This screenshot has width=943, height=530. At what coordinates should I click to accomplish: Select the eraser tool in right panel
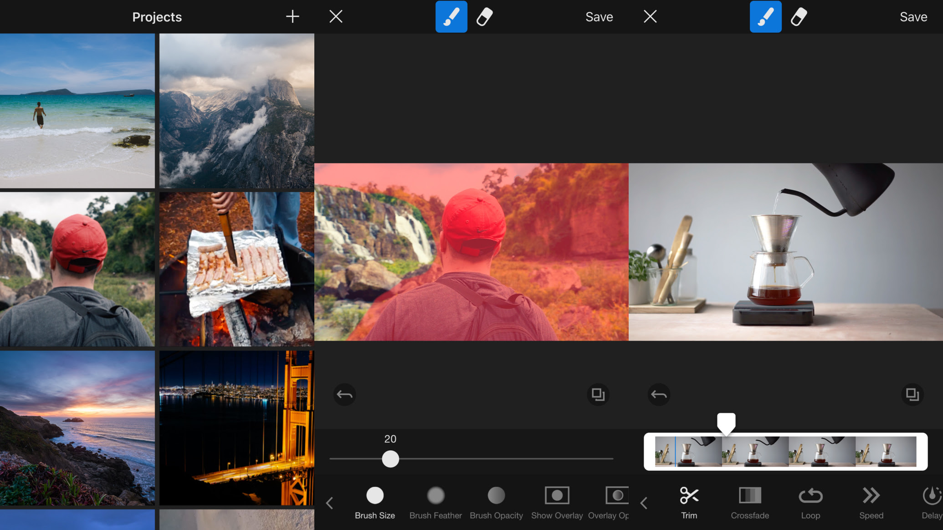[x=799, y=17]
